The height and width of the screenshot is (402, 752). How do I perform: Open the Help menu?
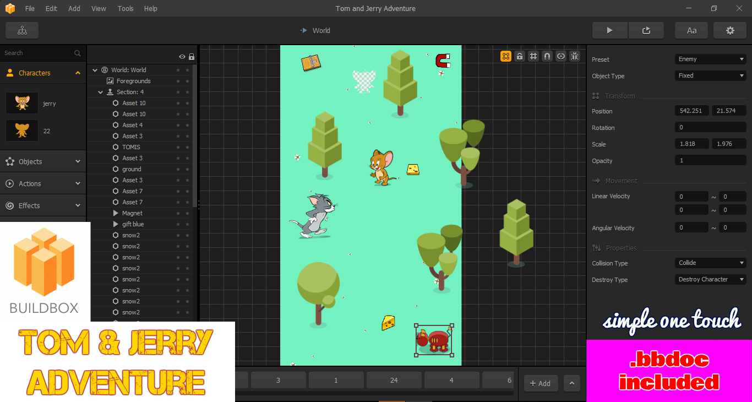coord(151,8)
